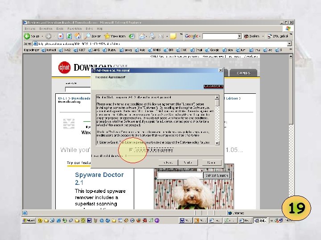Click the cnet red circle logo

point(64,68)
